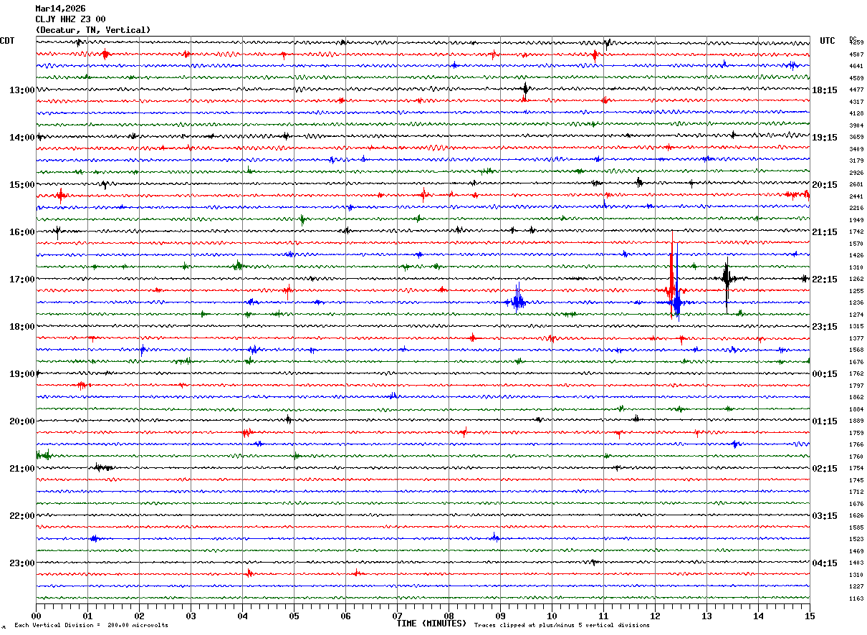Click the 15 minute tick on the x-axis
The width and height of the screenshot is (867, 635).
[x=809, y=616]
